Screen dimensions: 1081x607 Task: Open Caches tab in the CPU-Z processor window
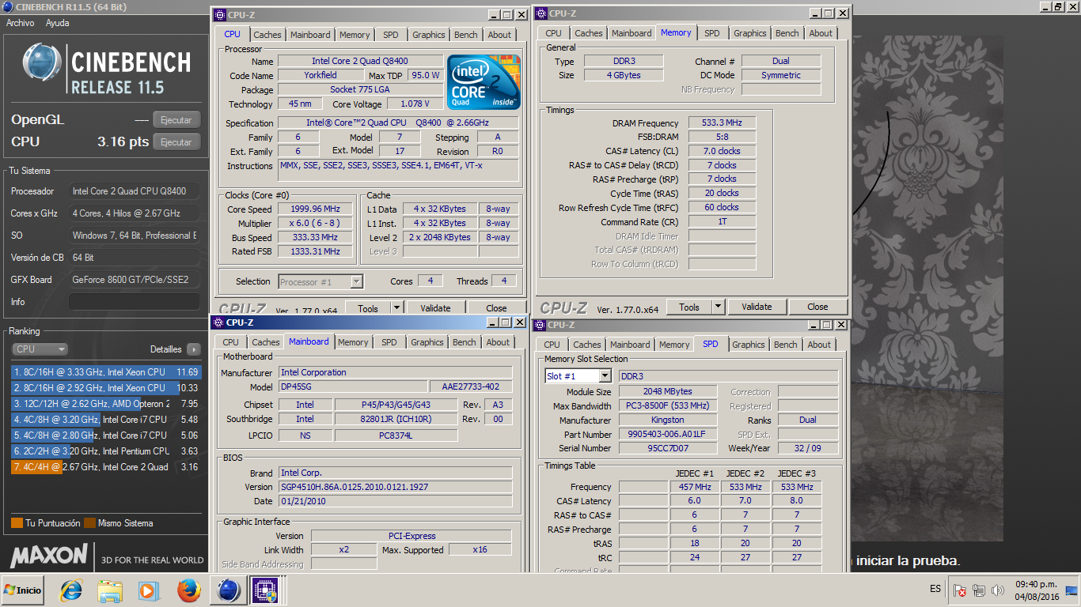pyautogui.click(x=267, y=35)
